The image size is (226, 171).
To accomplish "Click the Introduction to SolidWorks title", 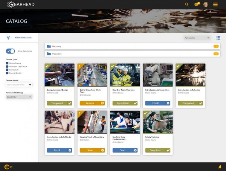I will [x=59, y=137].
